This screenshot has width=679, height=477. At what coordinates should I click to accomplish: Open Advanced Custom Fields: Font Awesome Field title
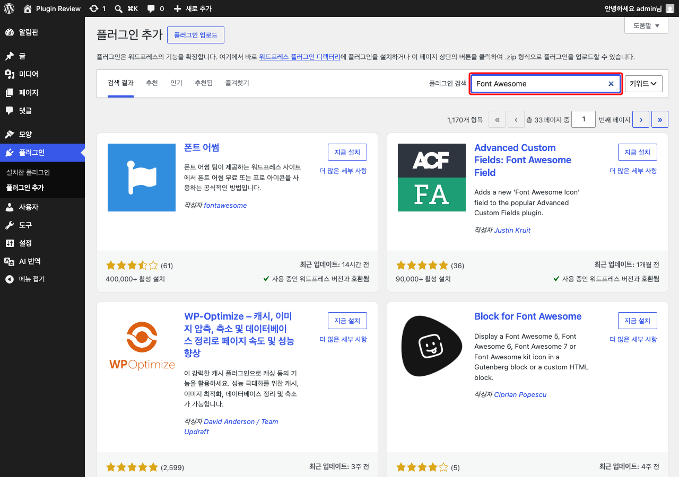point(523,160)
